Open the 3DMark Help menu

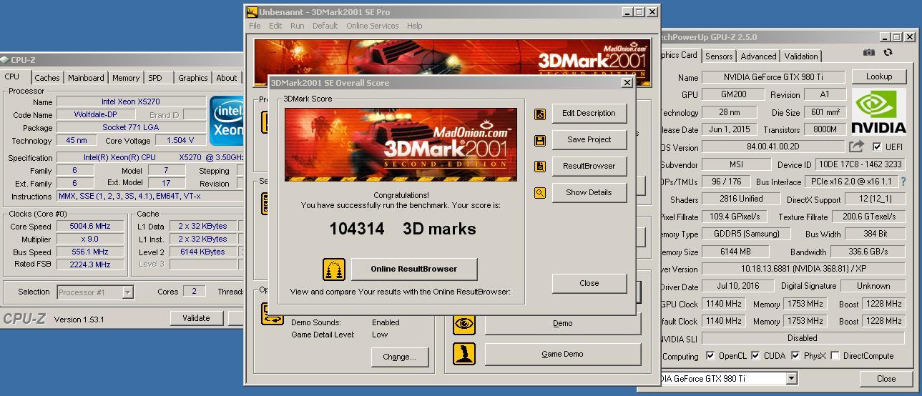tap(415, 26)
